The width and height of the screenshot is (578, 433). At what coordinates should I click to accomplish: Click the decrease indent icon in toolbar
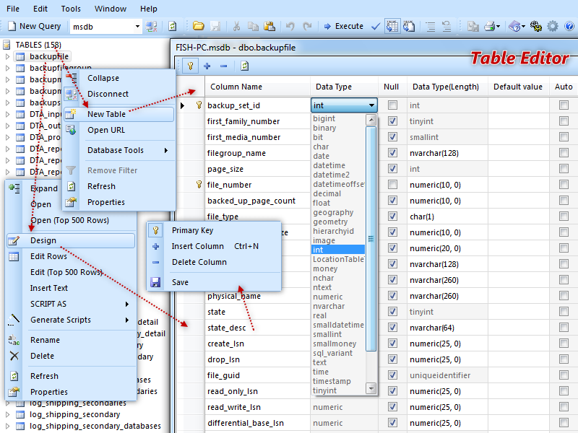point(447,26)
